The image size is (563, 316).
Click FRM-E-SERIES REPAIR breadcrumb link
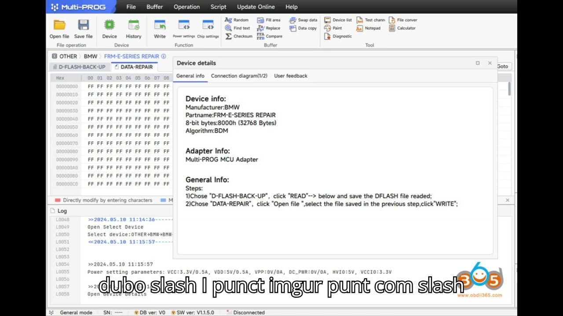132,56
